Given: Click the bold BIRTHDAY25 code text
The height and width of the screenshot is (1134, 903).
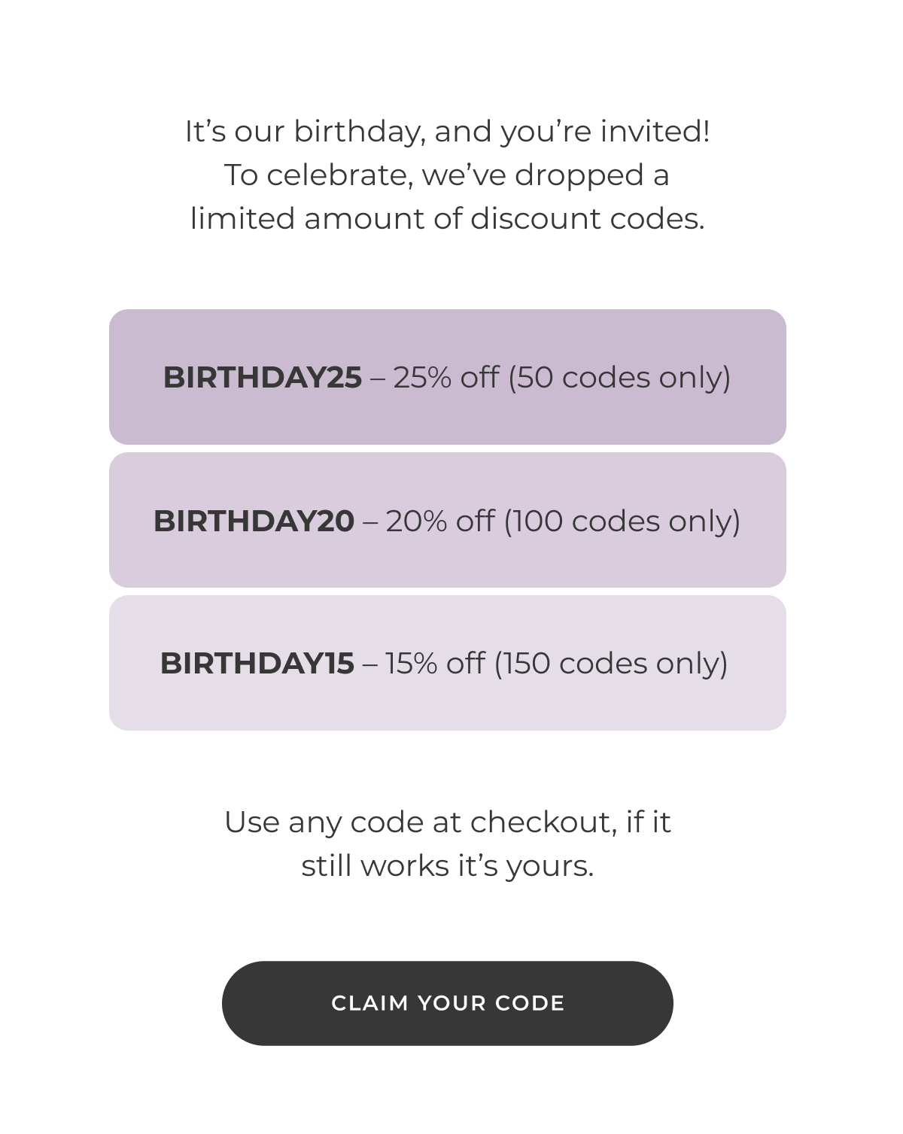Looking at the screenshot, I should pos(261,377).
